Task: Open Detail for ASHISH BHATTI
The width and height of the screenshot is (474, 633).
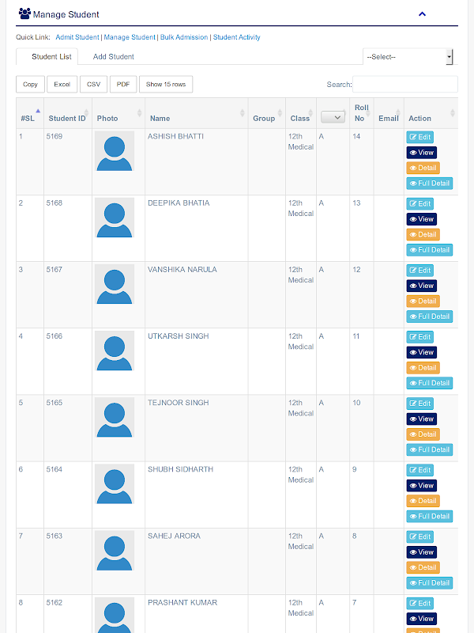Action: point(423,168)
